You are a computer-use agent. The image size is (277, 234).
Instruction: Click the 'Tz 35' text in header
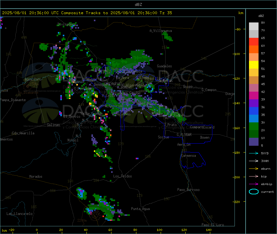166,13
